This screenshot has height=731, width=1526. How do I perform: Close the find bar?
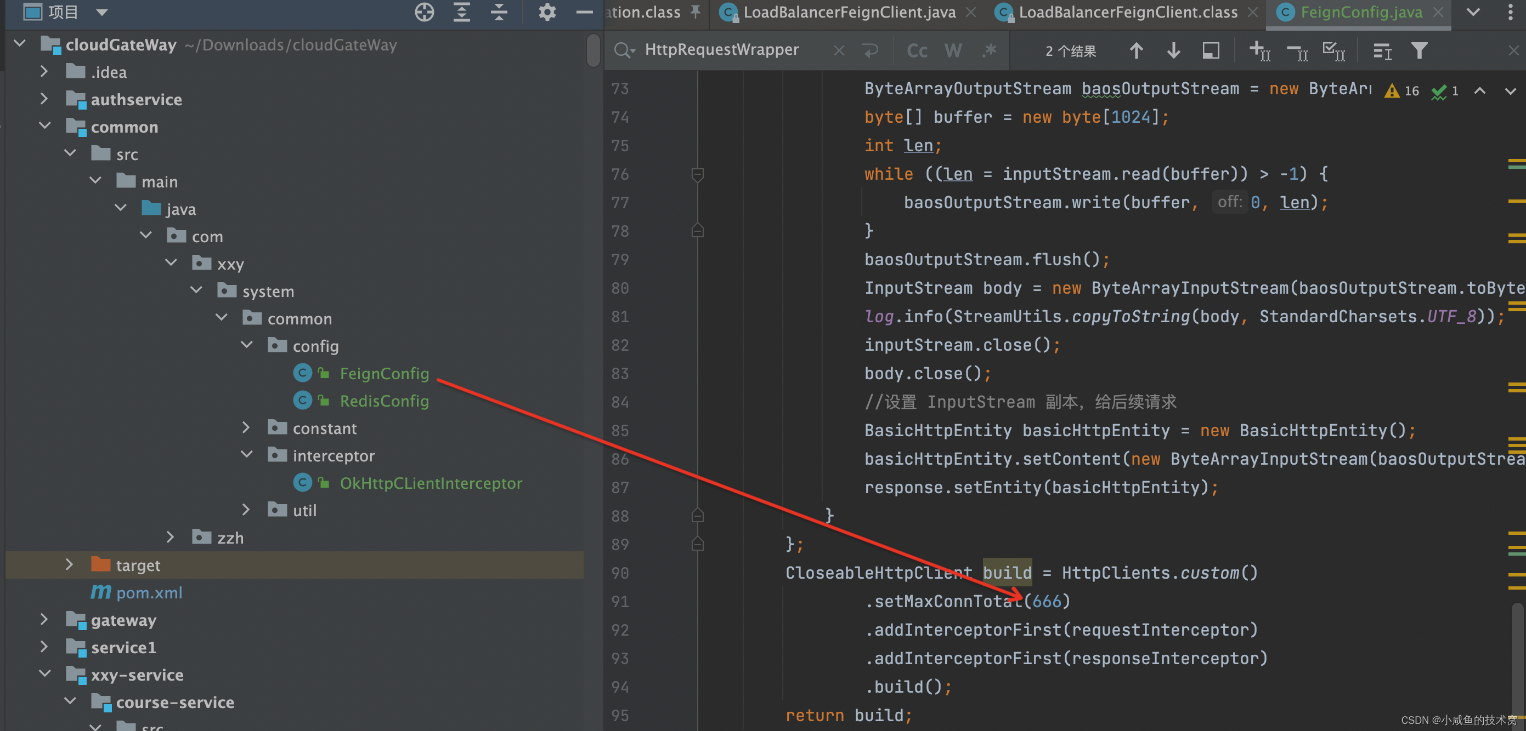[1513, 50]
